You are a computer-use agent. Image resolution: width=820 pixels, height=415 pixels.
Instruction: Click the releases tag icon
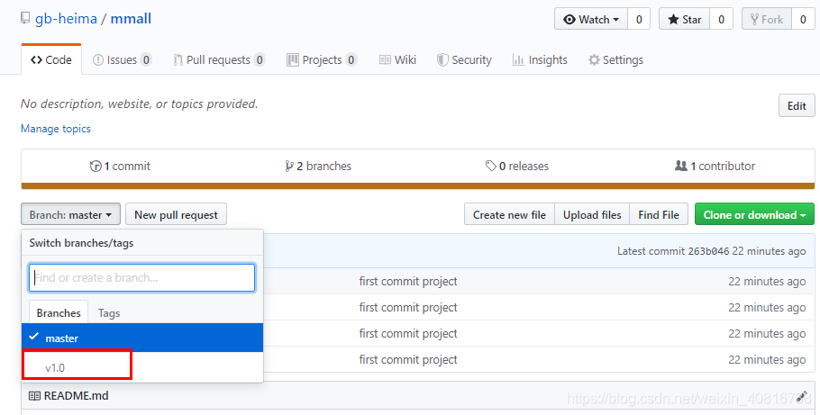[x=490, y=167]
